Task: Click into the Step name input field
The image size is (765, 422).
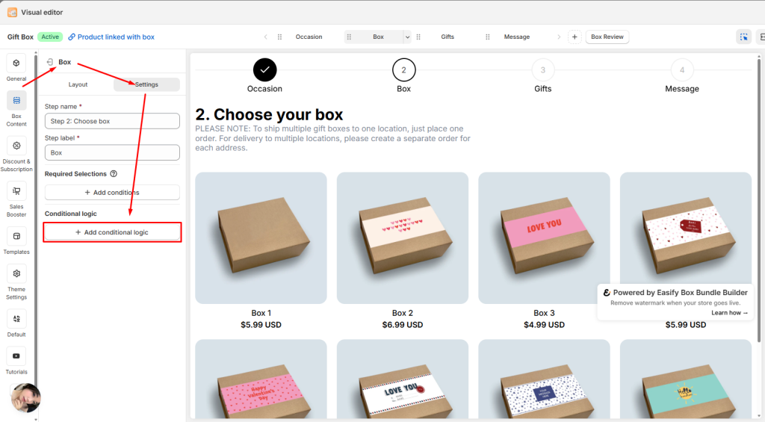Action: click(112, 121)
